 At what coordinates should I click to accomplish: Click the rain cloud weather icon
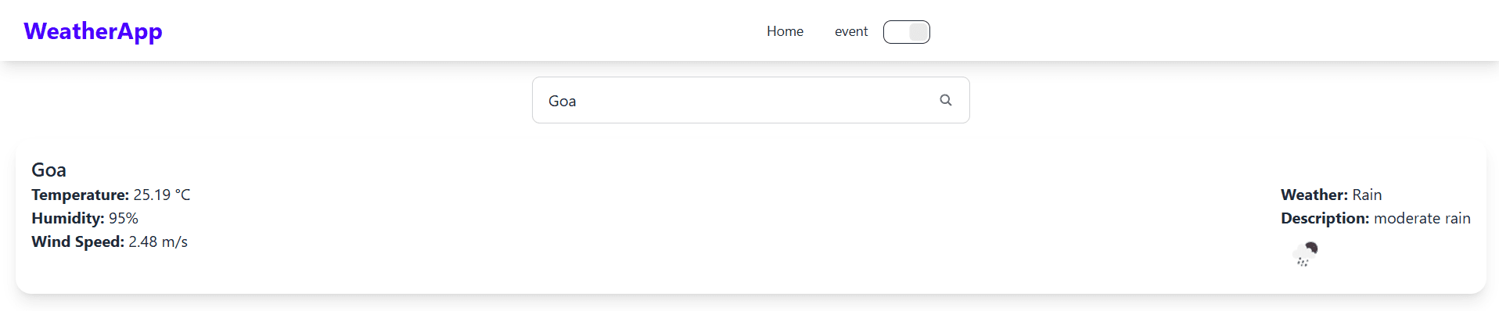point(1305,254)
